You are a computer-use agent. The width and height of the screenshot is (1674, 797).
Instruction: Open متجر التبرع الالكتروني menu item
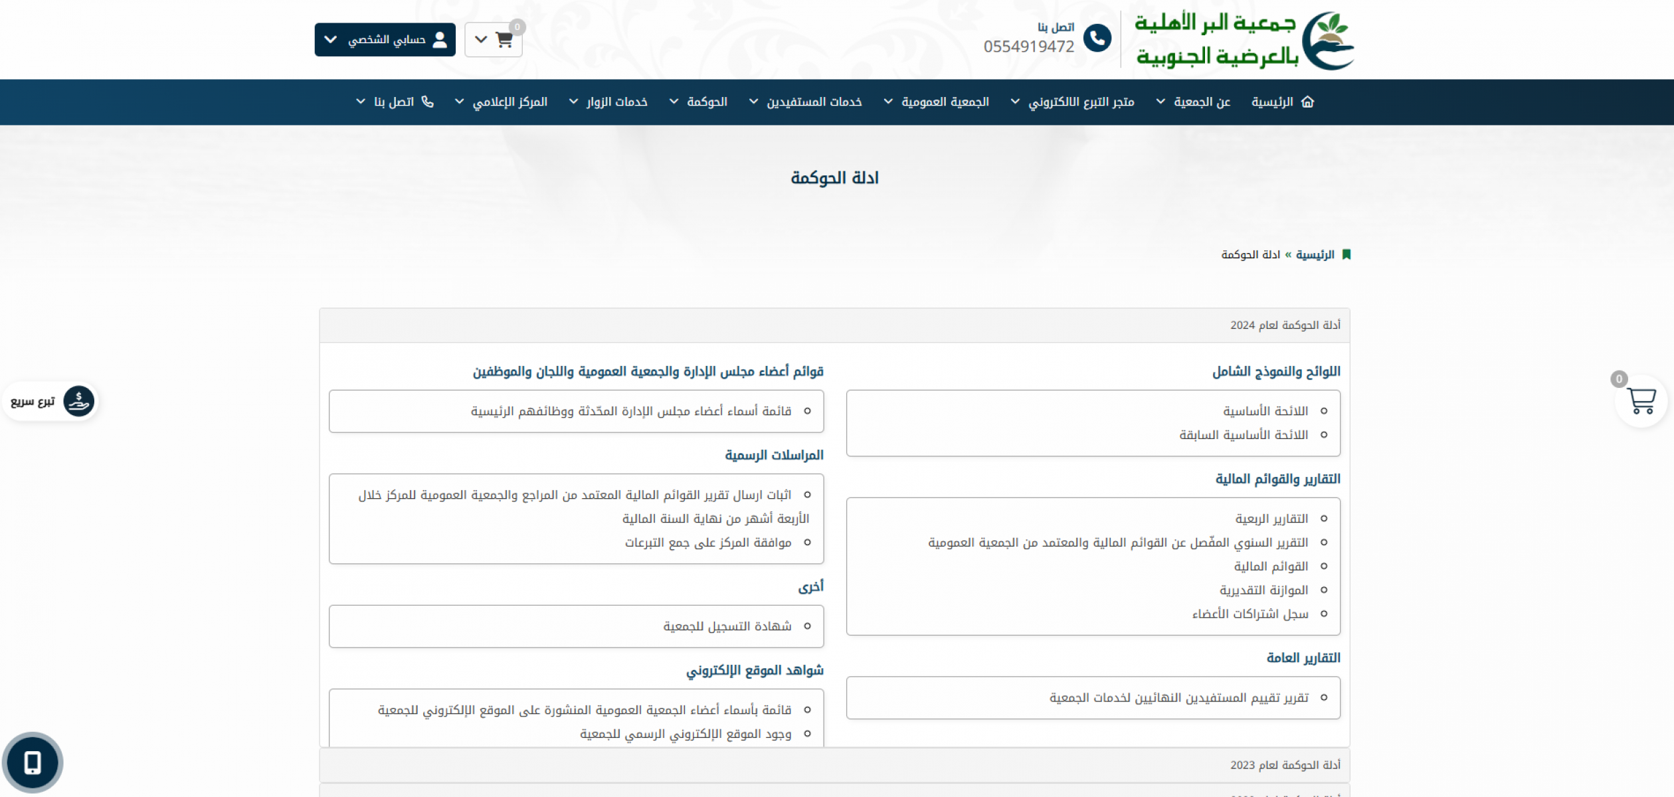point(1081,102)
